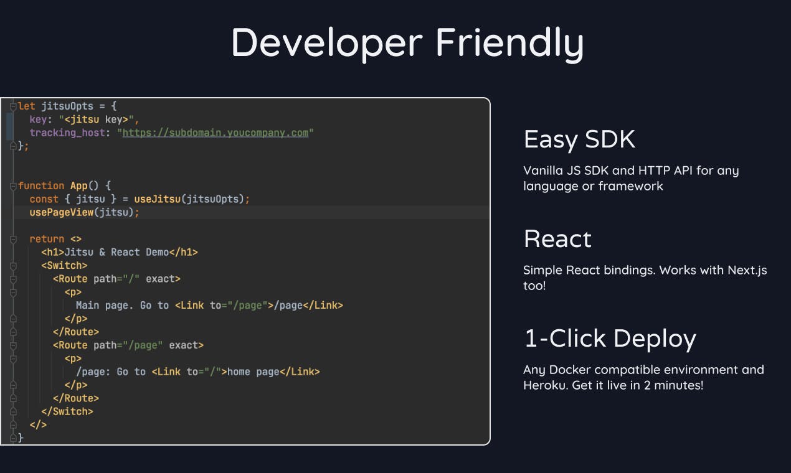Click the 'Main page. Go to' text in code
Viewport: 791px width, 473px height.
(123, 305)
